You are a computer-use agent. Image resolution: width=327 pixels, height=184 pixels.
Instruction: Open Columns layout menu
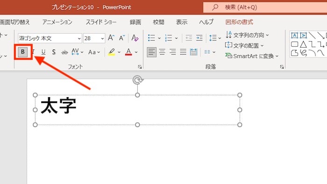click(x=210, y=52)
